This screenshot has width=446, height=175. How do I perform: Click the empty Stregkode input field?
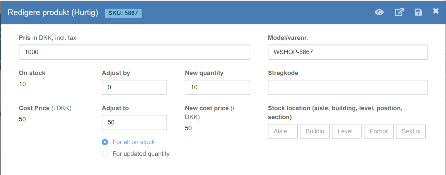click(348, 87)
